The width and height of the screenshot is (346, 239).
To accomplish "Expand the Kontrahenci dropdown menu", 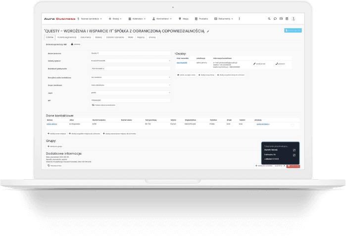I will (x=162, y=19).
